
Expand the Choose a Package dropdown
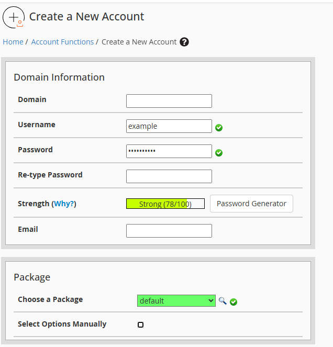click(176, 301)
